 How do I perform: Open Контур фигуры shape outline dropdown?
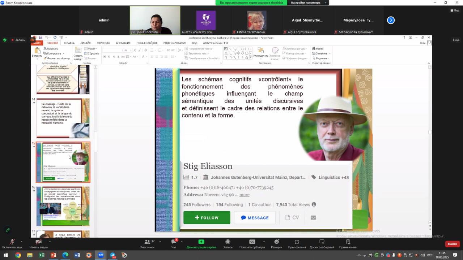pyautogui.click(x=295, y=53)
